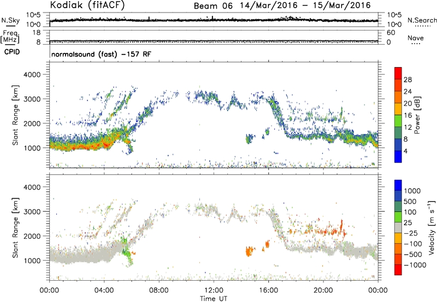Viewport: 437px width, 302px height.
Task: Click the "Kodiak (fitACF)" plot title
Action: tap(87, 5)
